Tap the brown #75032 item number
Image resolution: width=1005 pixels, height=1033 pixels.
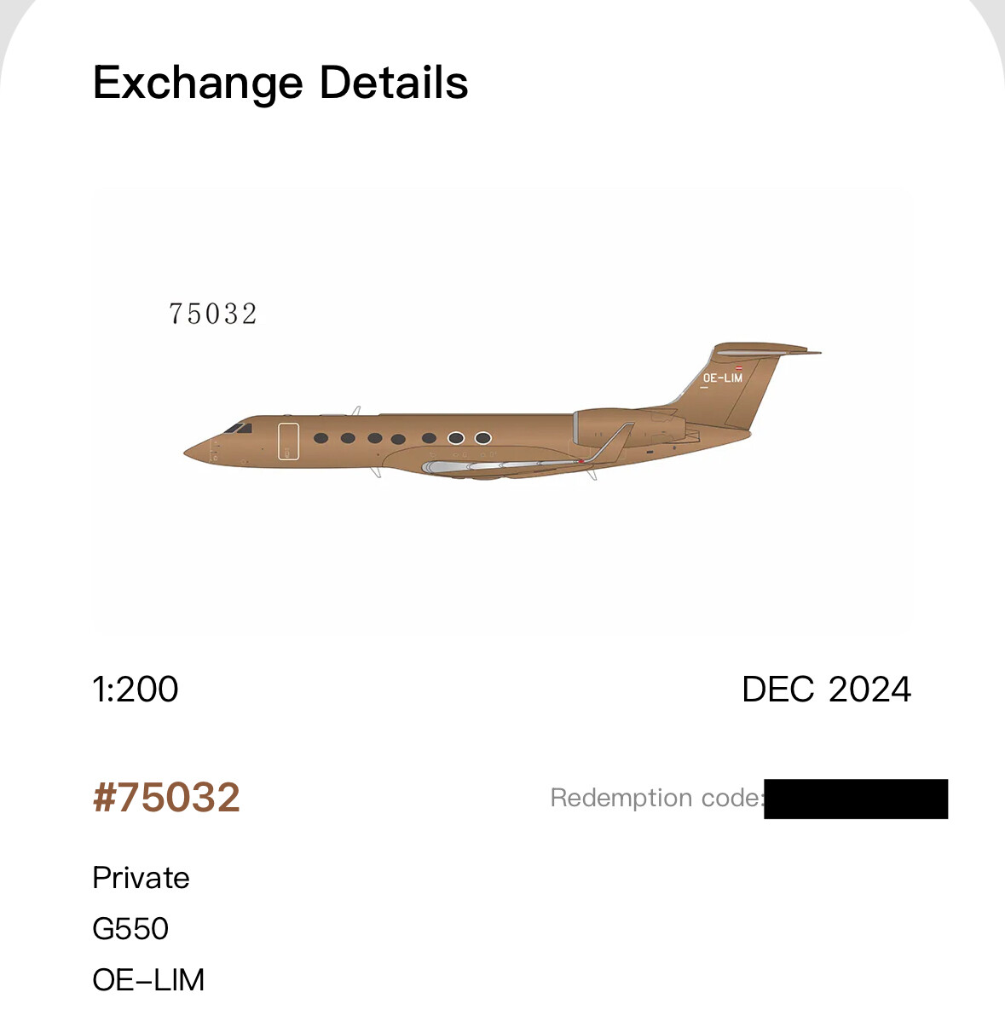[x=166, y=798]
